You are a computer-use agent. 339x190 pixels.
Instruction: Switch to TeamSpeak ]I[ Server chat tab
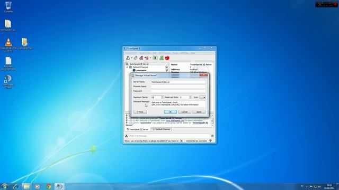pos(138,129)
